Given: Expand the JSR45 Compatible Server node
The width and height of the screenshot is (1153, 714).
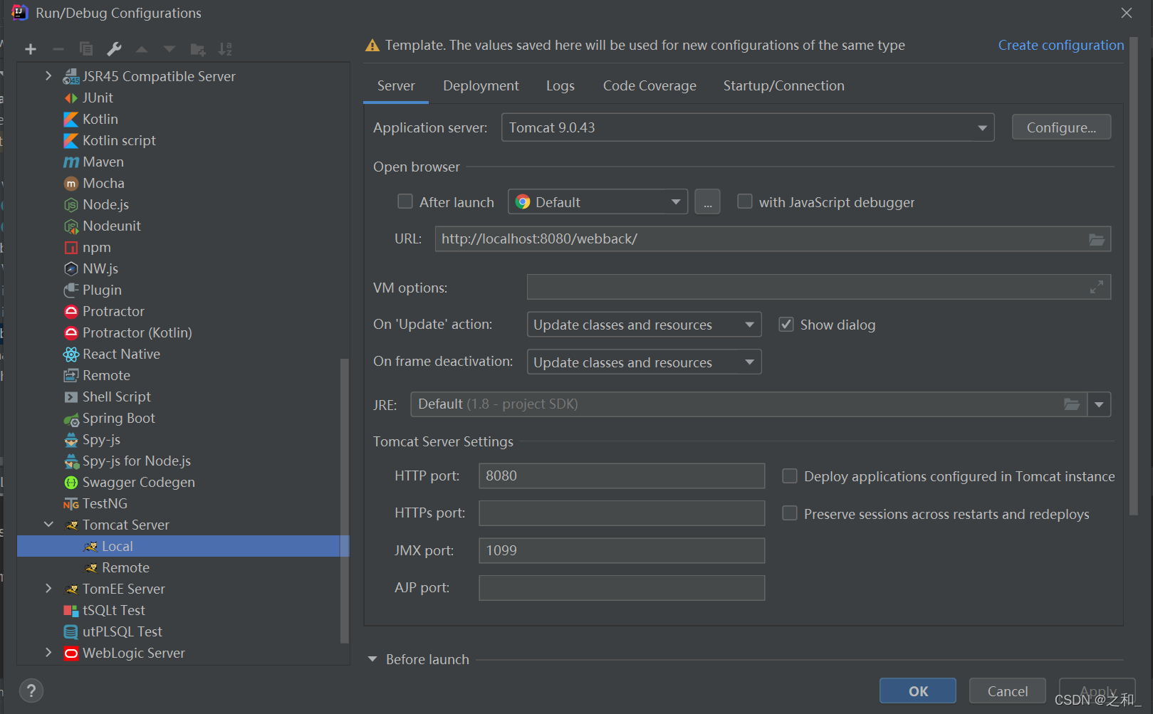Looking at the screenshot, I should pos(48,75).
